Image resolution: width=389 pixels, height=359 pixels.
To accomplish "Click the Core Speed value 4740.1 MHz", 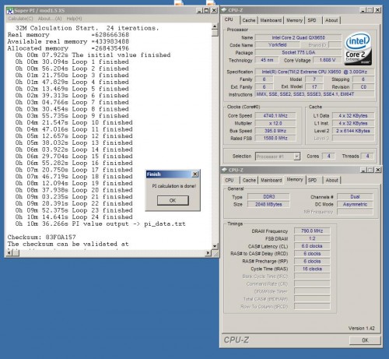I will [x=275, y=115].
